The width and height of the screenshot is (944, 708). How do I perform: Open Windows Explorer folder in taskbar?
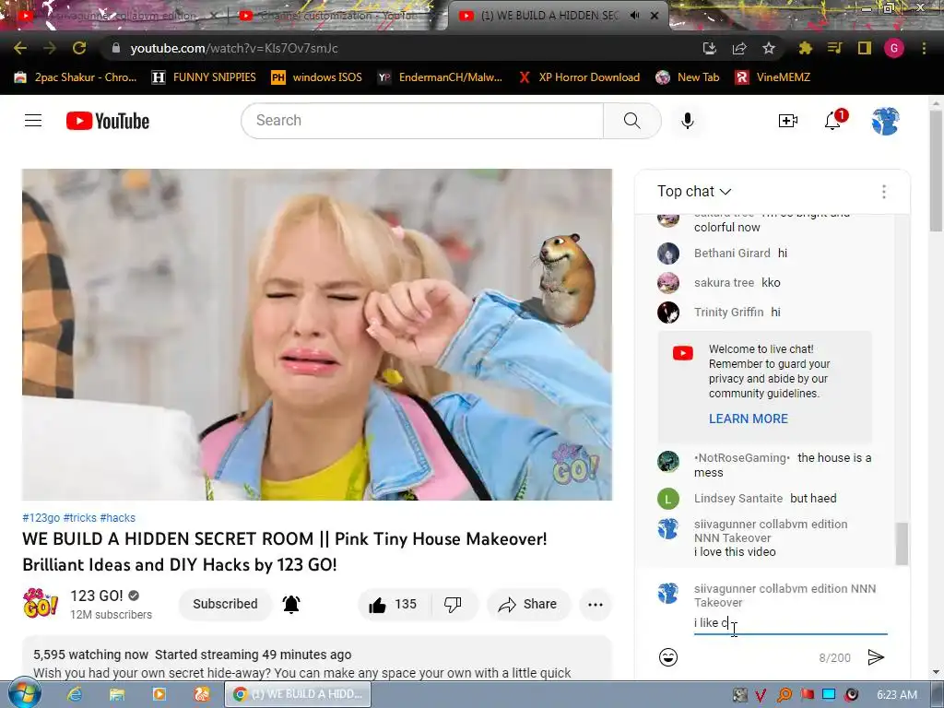pos(117,695)
